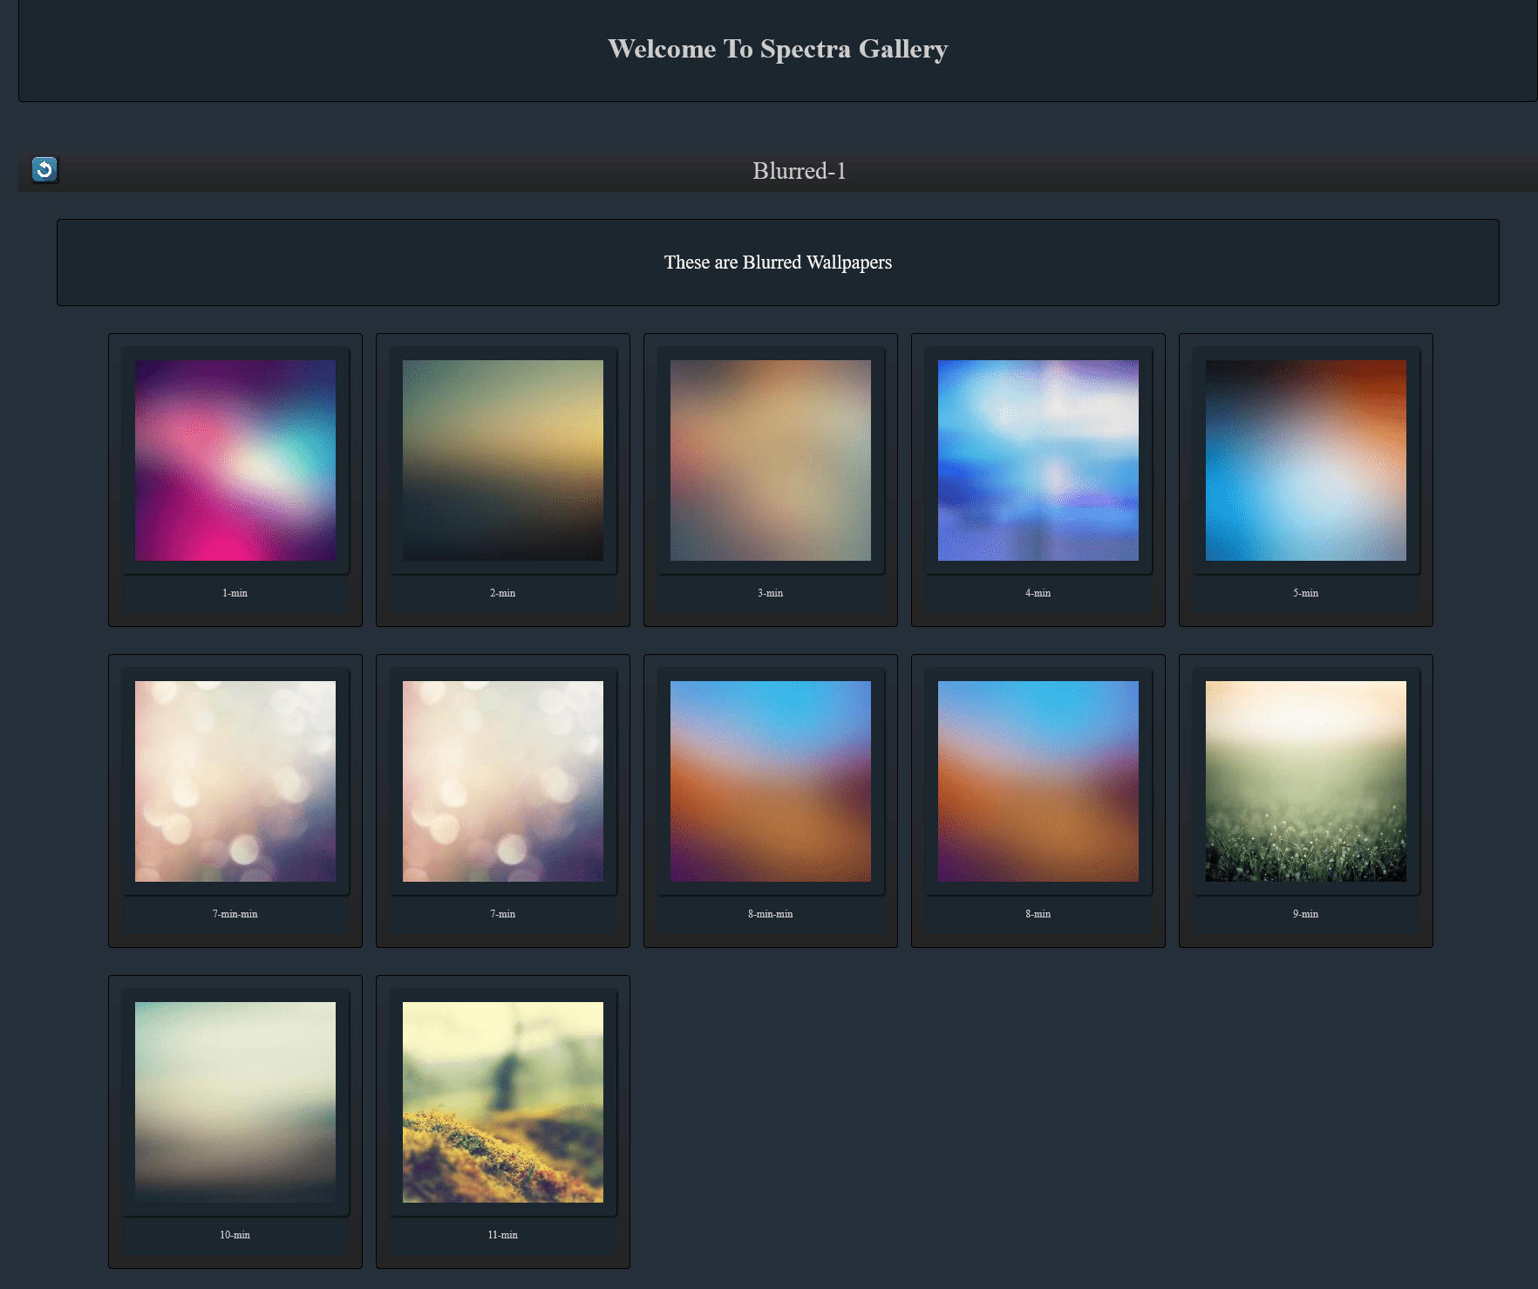
Task: Click the Welcome To Spectra Gallery heading
Action: click(778, 49)
